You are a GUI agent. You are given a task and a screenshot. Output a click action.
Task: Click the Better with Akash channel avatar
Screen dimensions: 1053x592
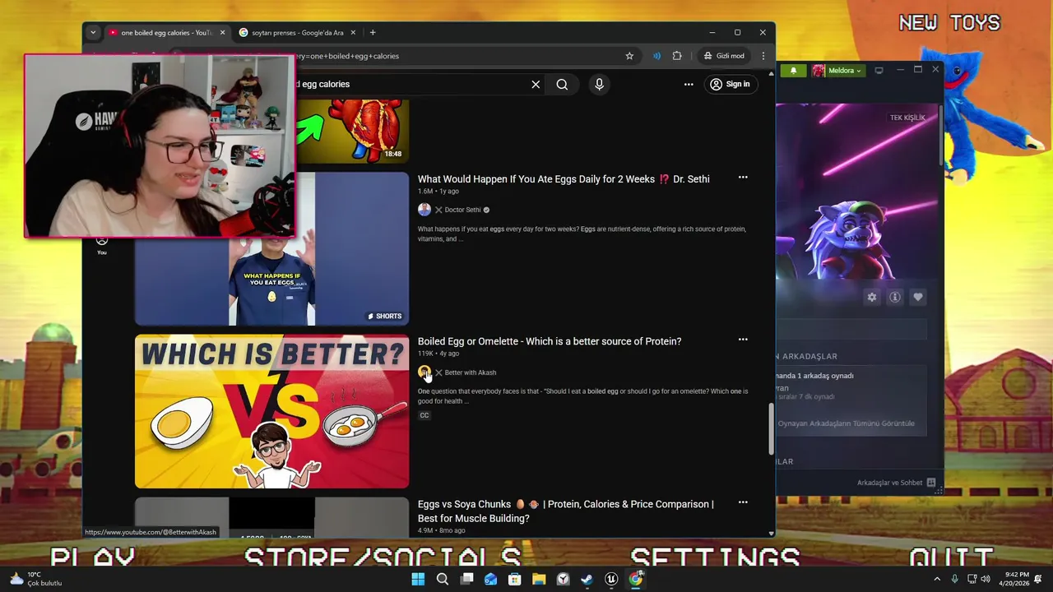point(424,372)
